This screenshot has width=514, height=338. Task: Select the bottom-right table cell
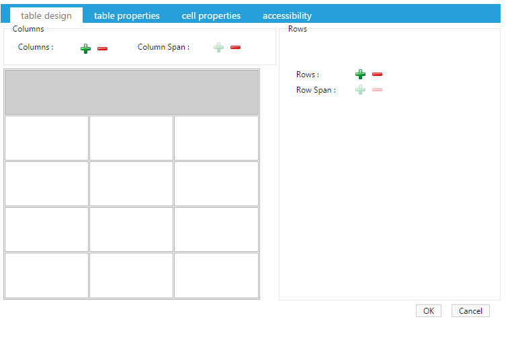[x=216, y=276]
